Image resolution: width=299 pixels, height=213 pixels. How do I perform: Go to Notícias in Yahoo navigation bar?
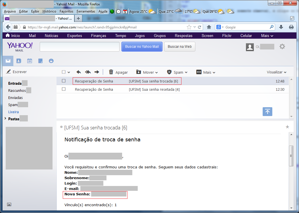point(51,36)
